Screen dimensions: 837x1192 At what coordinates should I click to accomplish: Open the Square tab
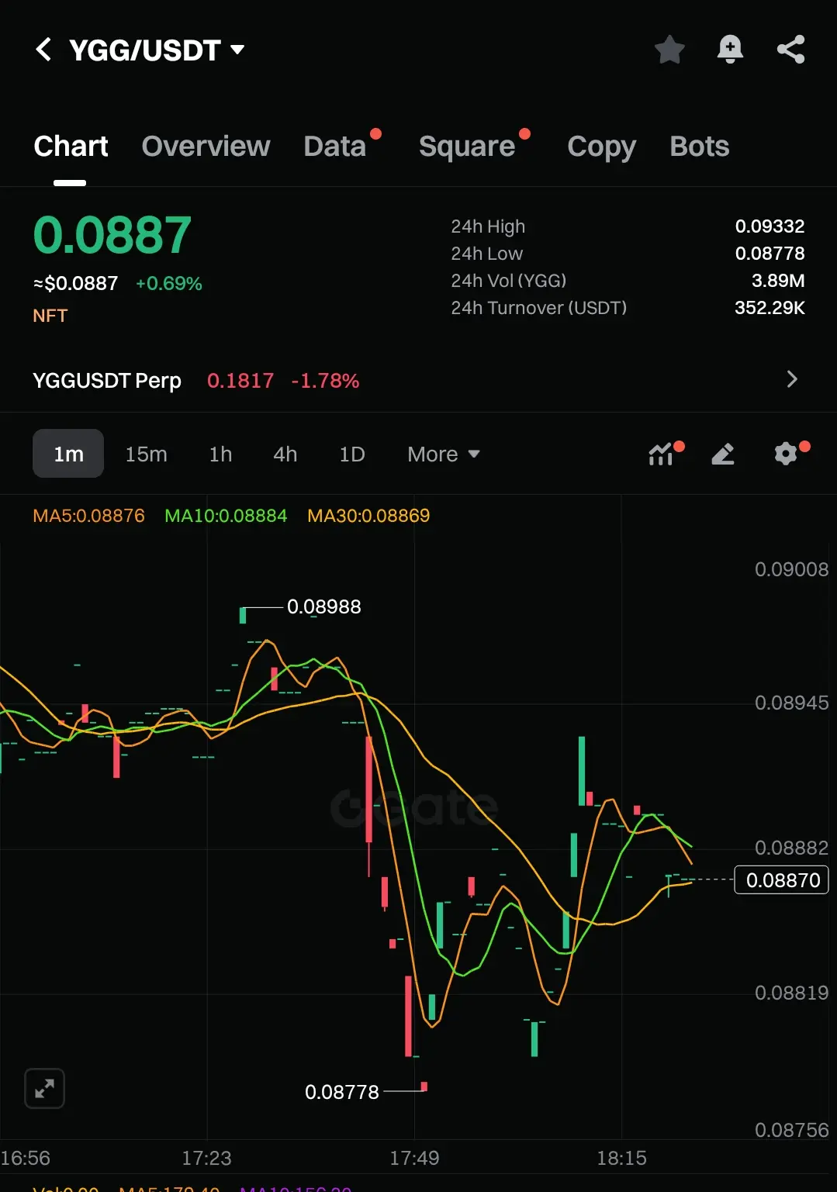point(467,146)
